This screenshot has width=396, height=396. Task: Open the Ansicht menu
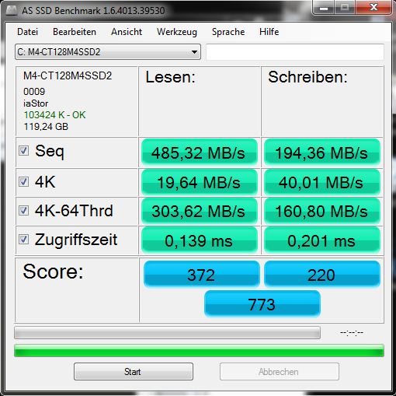[127, 32]
